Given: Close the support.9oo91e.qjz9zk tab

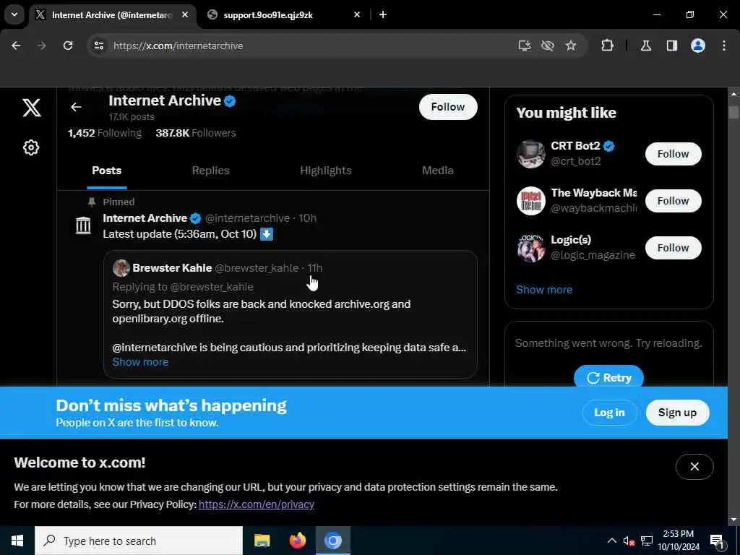Looking at the screenshot, I should point(357,14).
